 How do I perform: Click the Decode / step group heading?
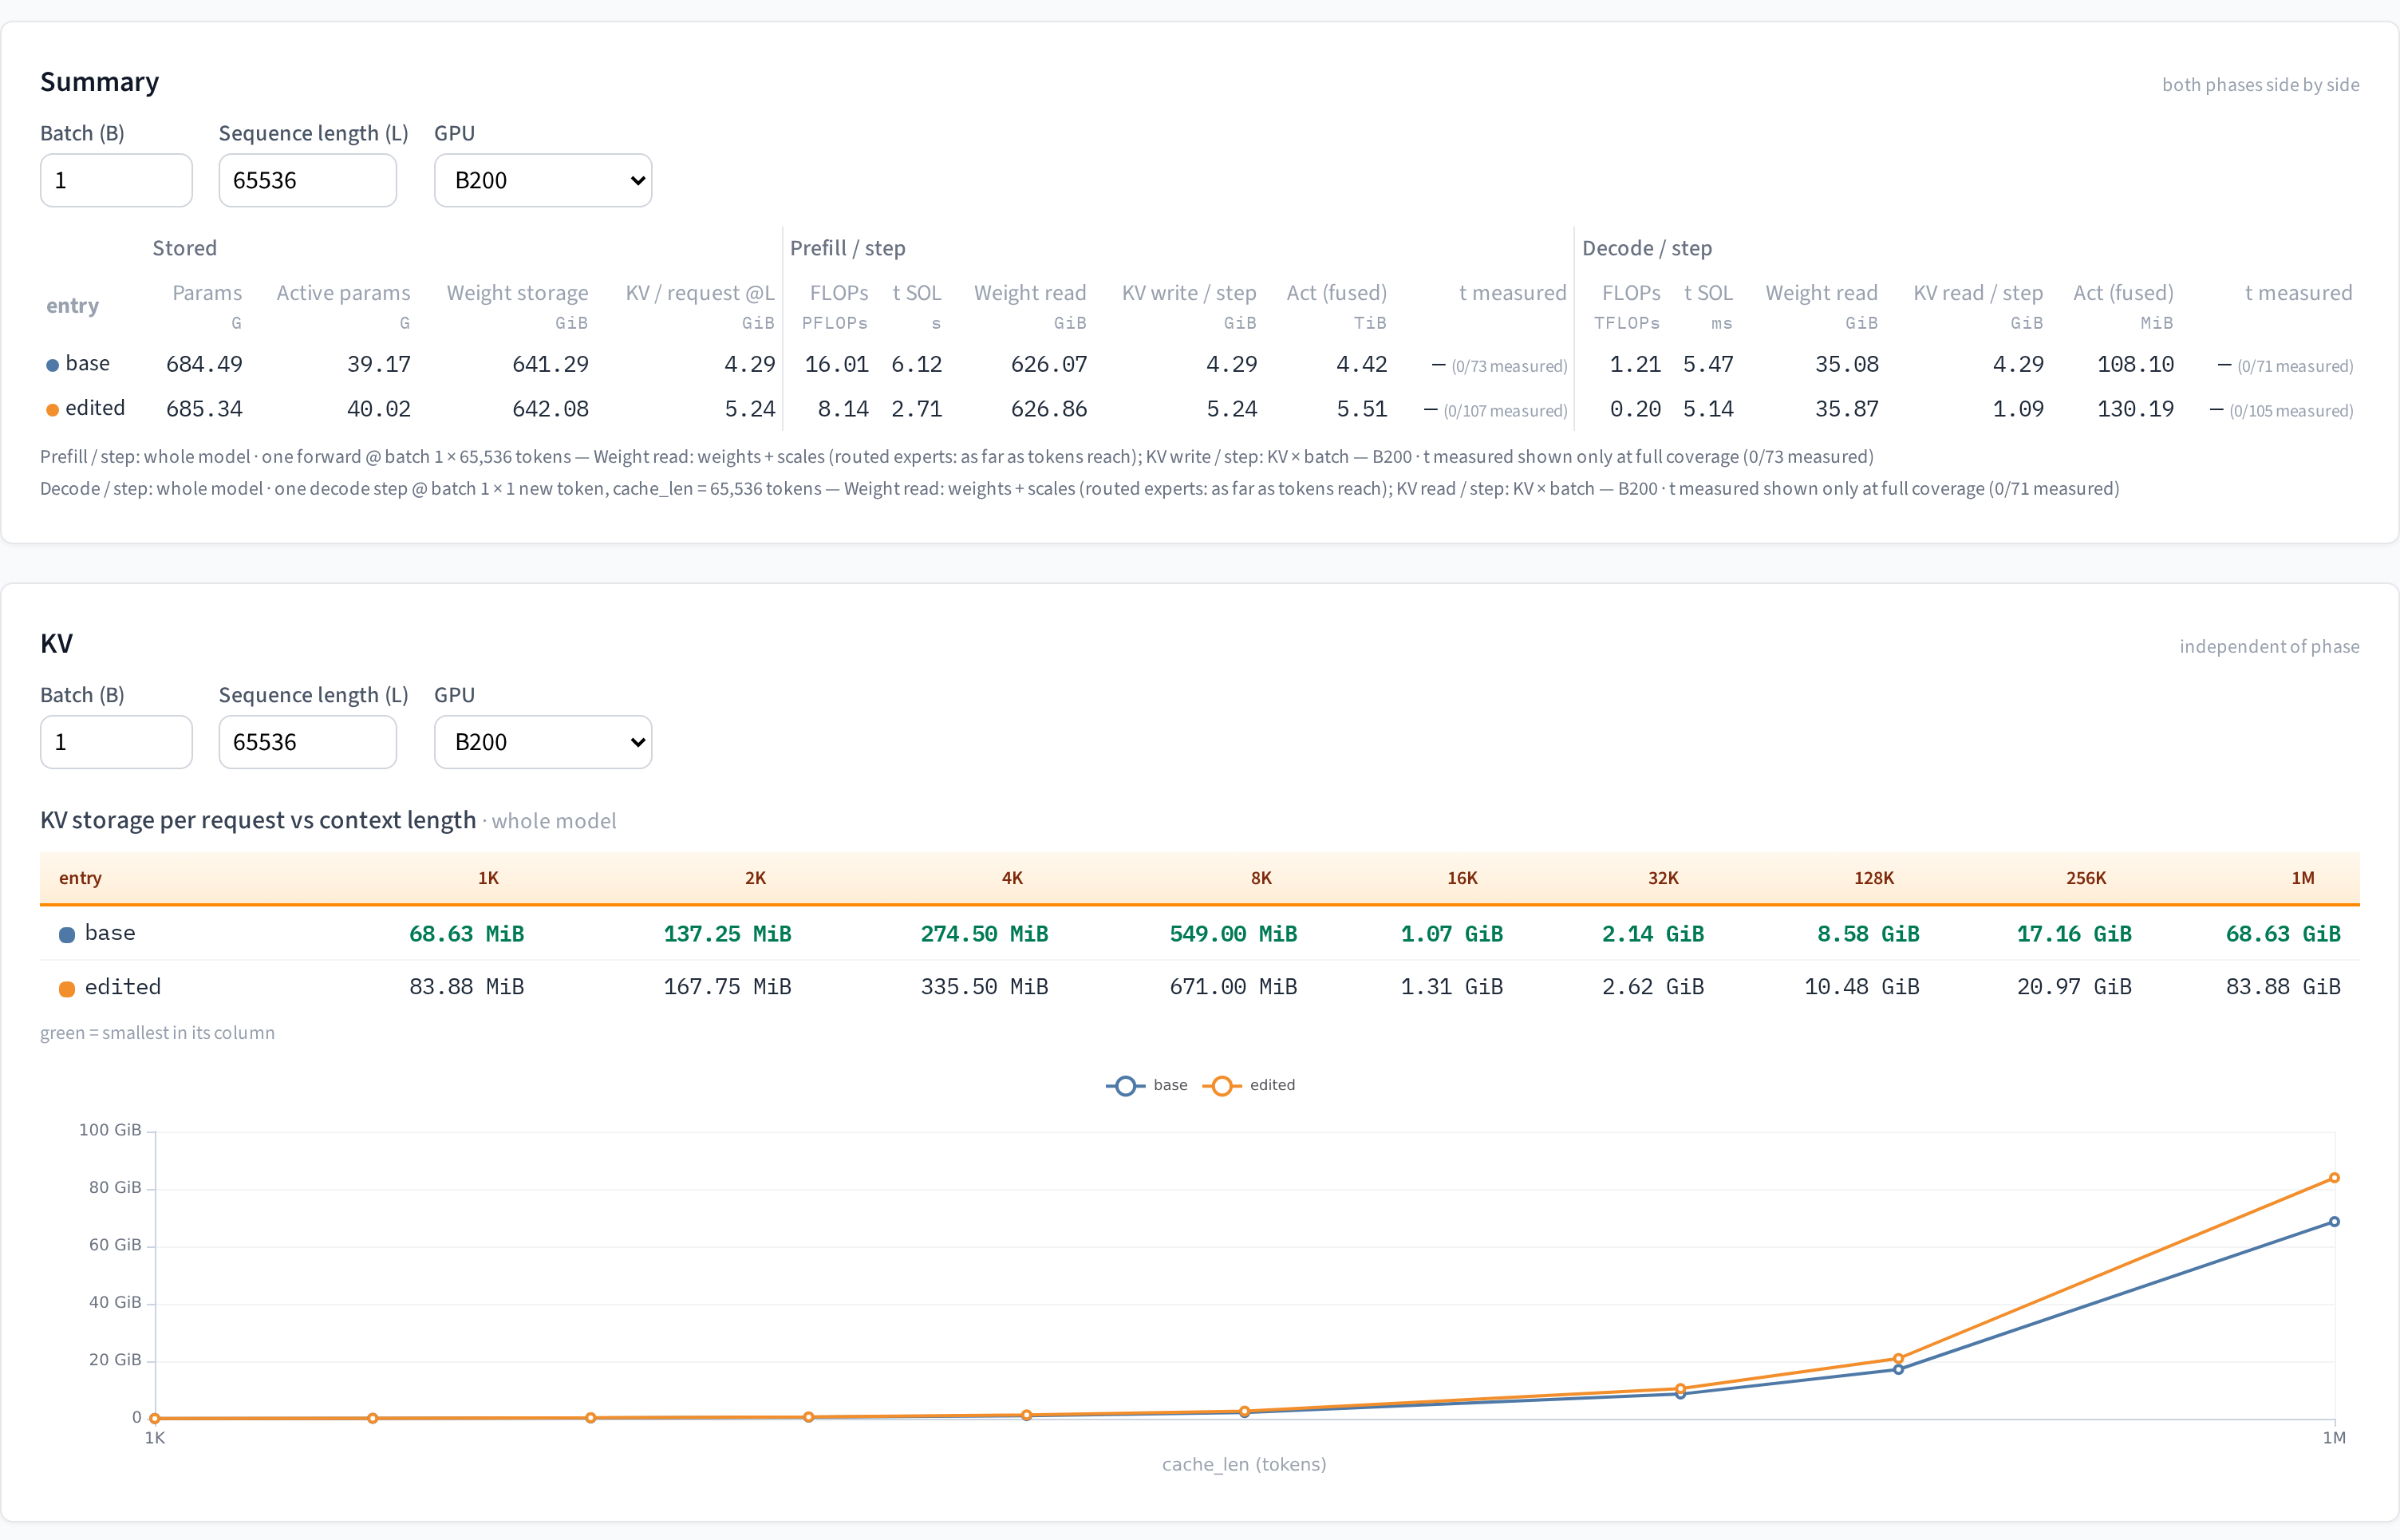1647,248
